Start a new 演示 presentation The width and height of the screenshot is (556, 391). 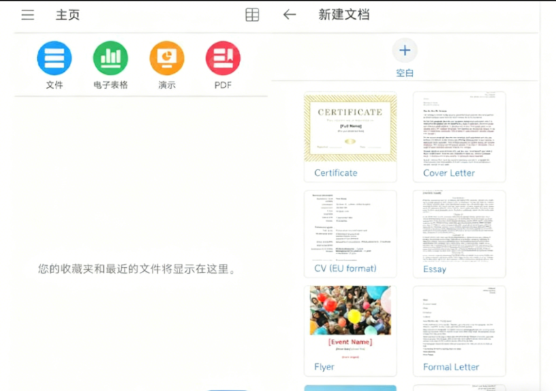coord(166,59)
